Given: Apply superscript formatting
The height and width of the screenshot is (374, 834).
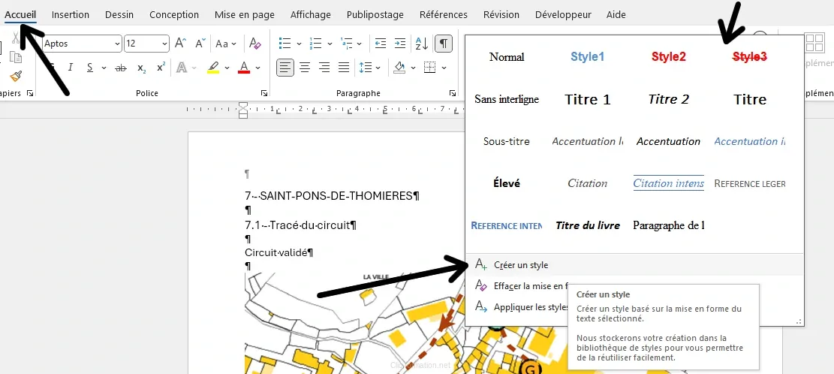Looking at the screenshot, I should [161, 68].
